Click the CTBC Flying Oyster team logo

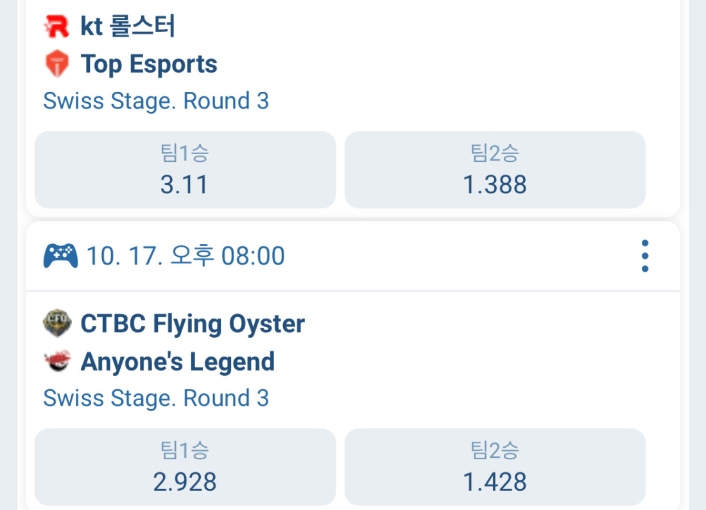[x=57, y=323]
